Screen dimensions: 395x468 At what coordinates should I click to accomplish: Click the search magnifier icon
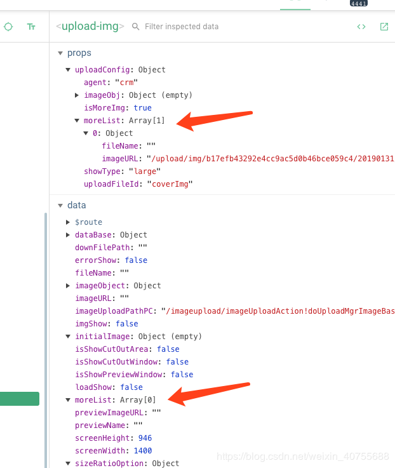coord(135,27)
